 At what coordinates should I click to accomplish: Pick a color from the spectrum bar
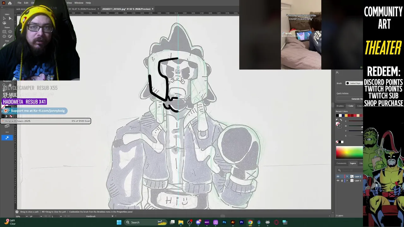point(349,152)
